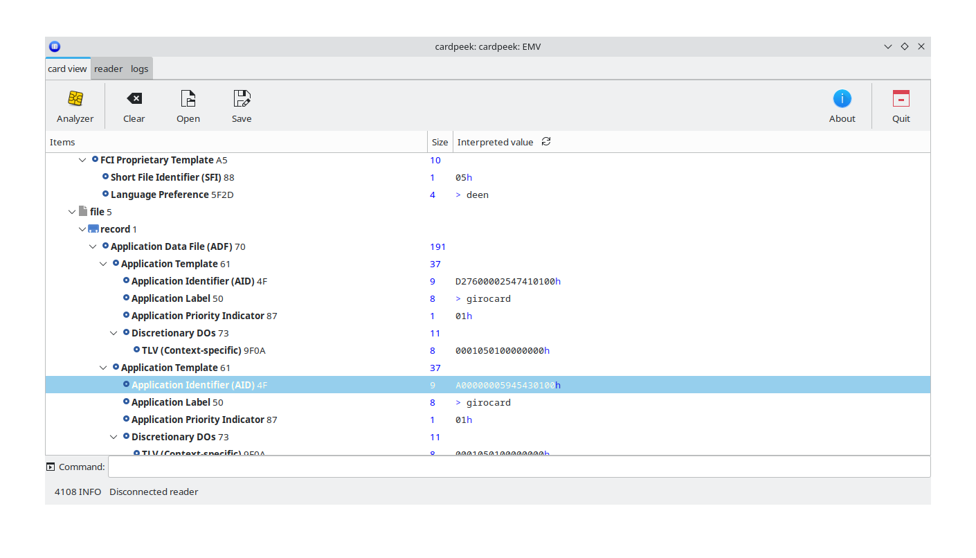
Task: Switch to the reader tab
Action: click(x=108, y=69)
